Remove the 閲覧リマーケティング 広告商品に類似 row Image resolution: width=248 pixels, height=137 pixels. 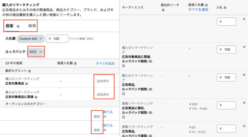coord(244,103)
